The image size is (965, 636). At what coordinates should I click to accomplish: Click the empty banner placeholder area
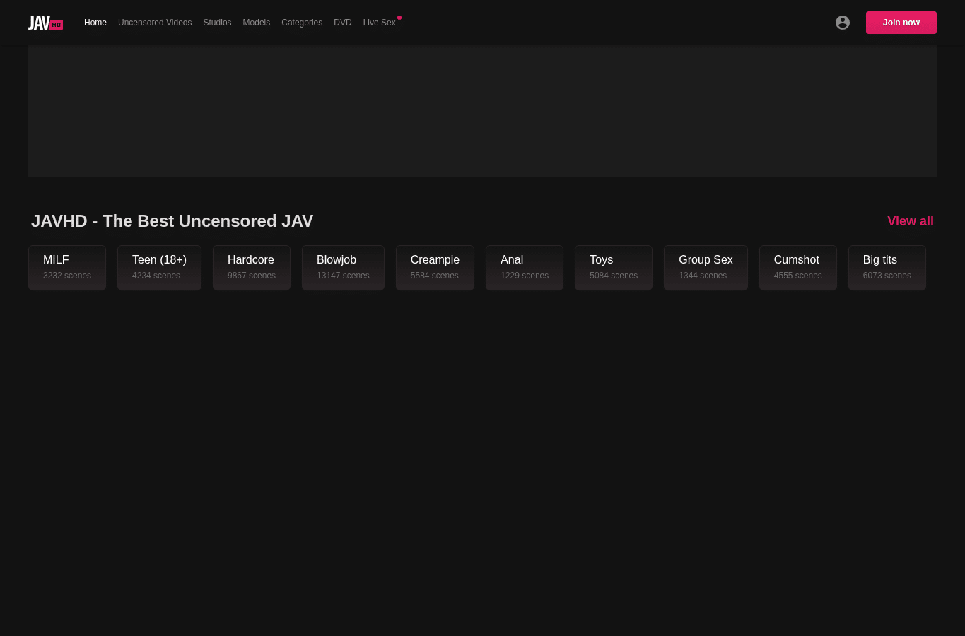[x=482, y=111]
